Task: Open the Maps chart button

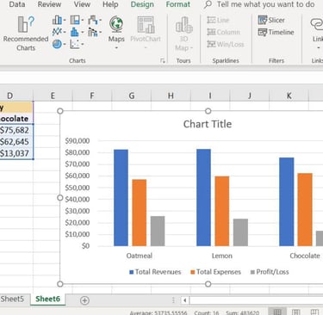Action: coord(116,29)
